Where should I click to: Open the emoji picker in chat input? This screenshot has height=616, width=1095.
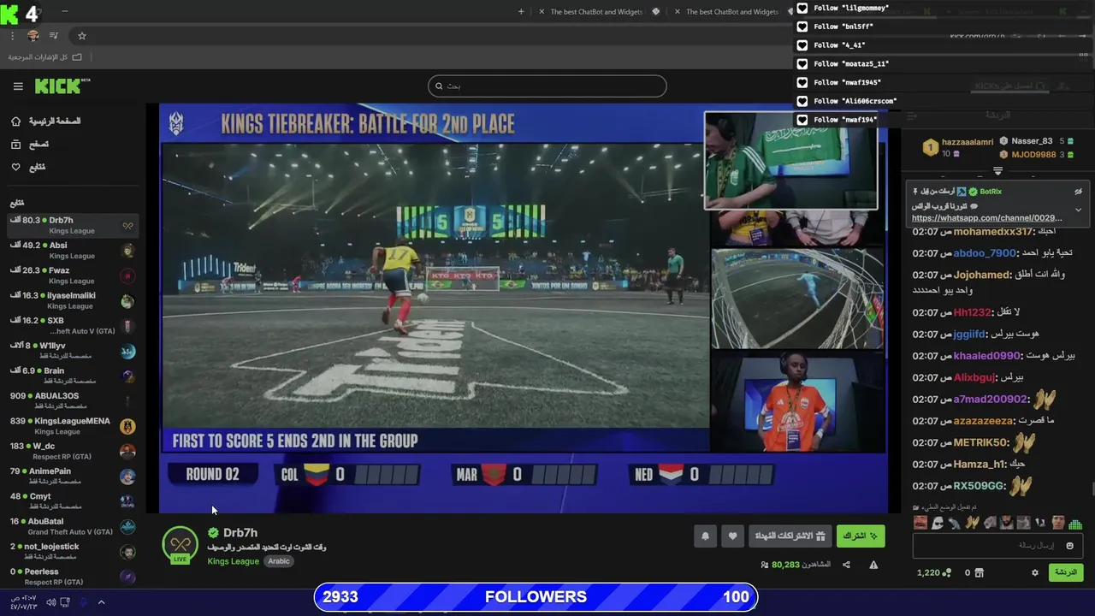(1069, 546)
